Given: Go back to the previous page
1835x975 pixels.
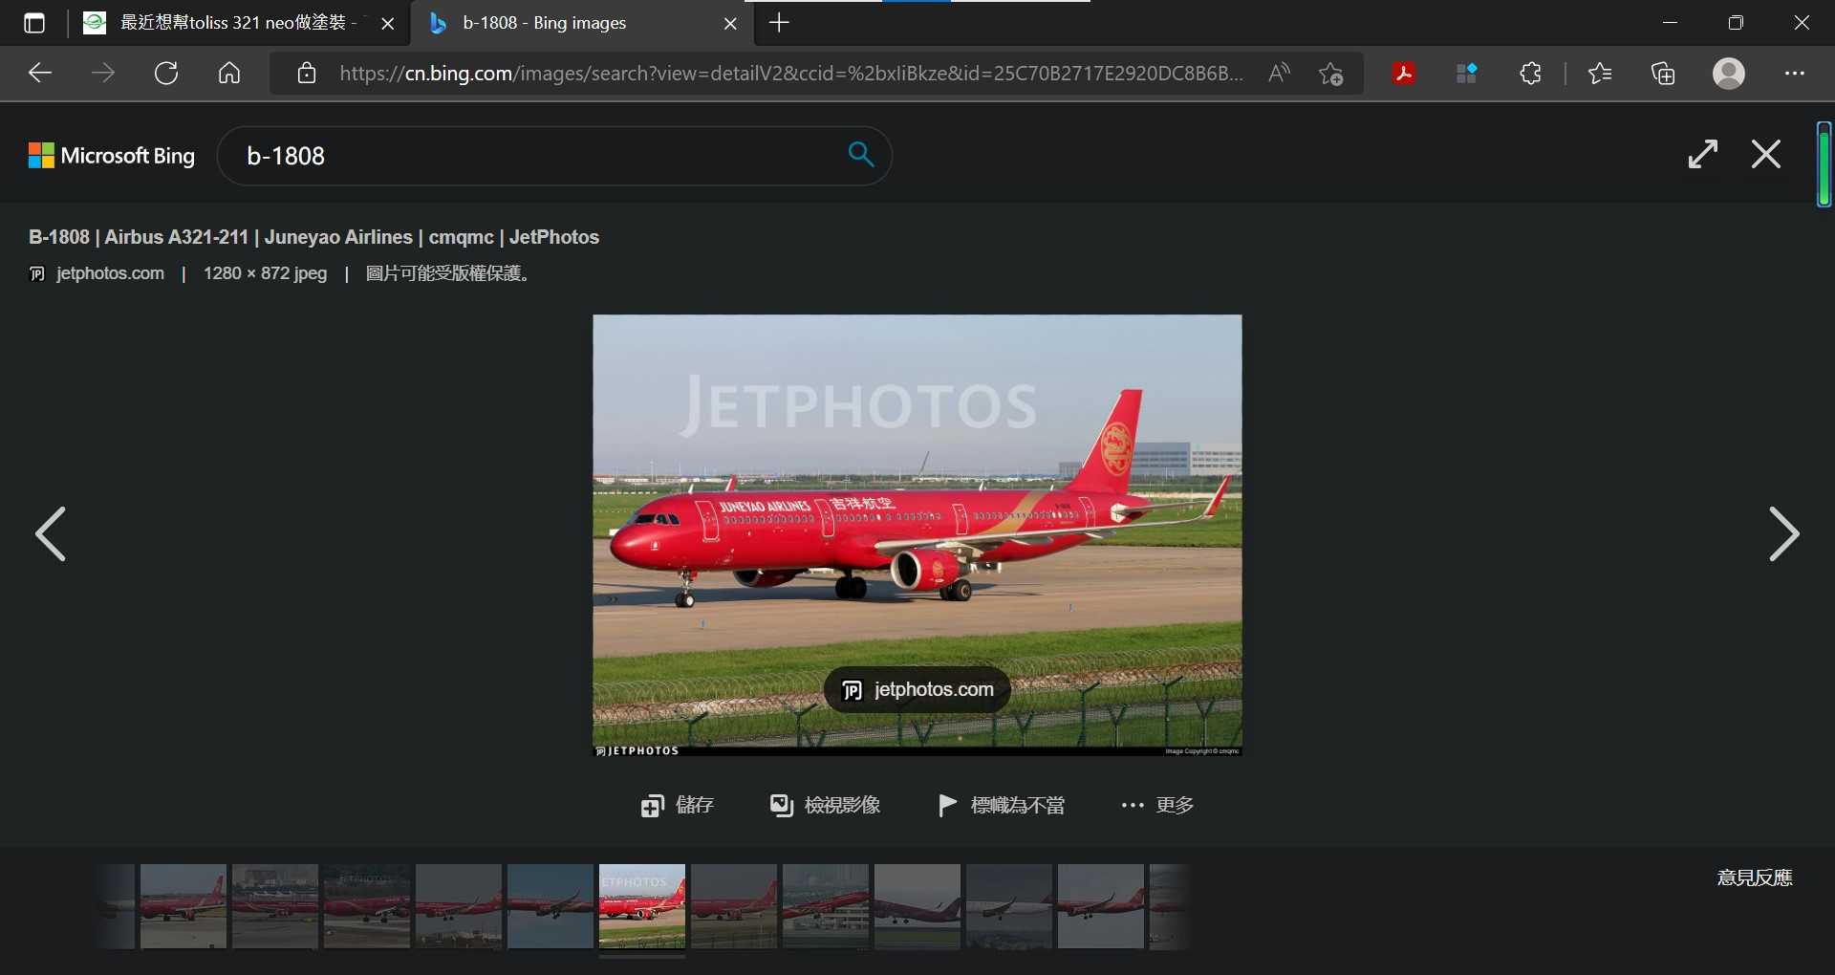Looking at the screenshot, I should click(x=40, y=74).
